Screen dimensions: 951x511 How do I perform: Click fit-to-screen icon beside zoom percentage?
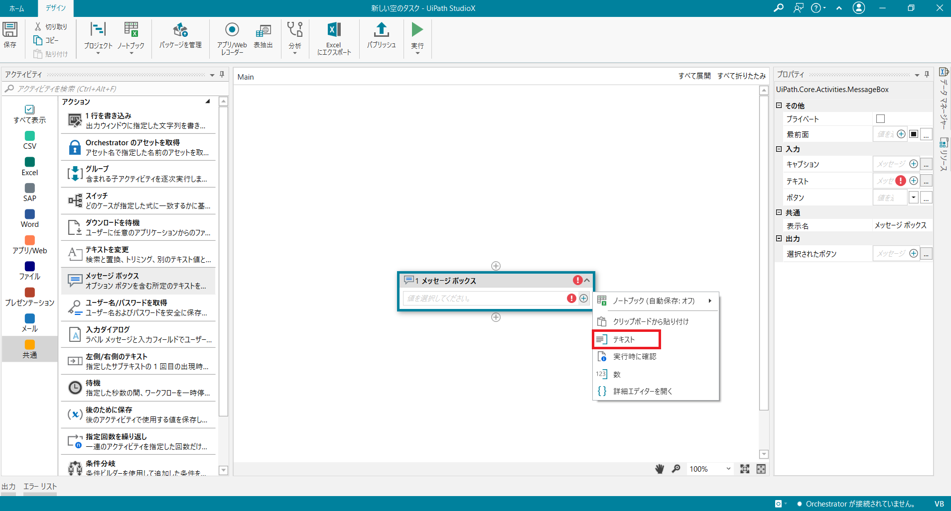tap(745, 469)
